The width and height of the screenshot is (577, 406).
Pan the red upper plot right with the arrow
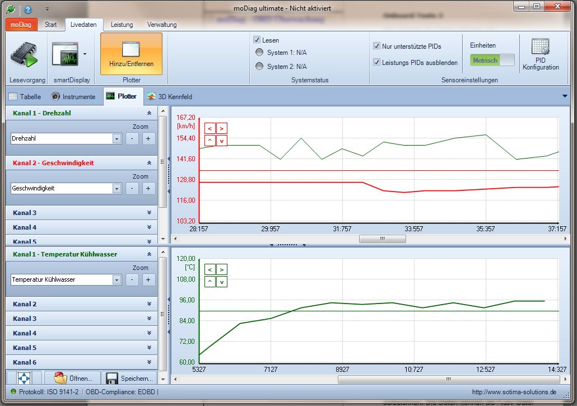pos(222,129)
